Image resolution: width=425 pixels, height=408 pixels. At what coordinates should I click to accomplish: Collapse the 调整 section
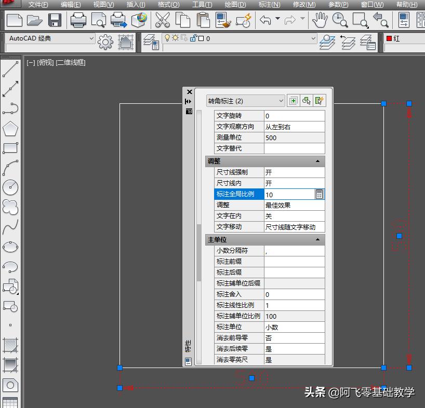coord(317,161)
